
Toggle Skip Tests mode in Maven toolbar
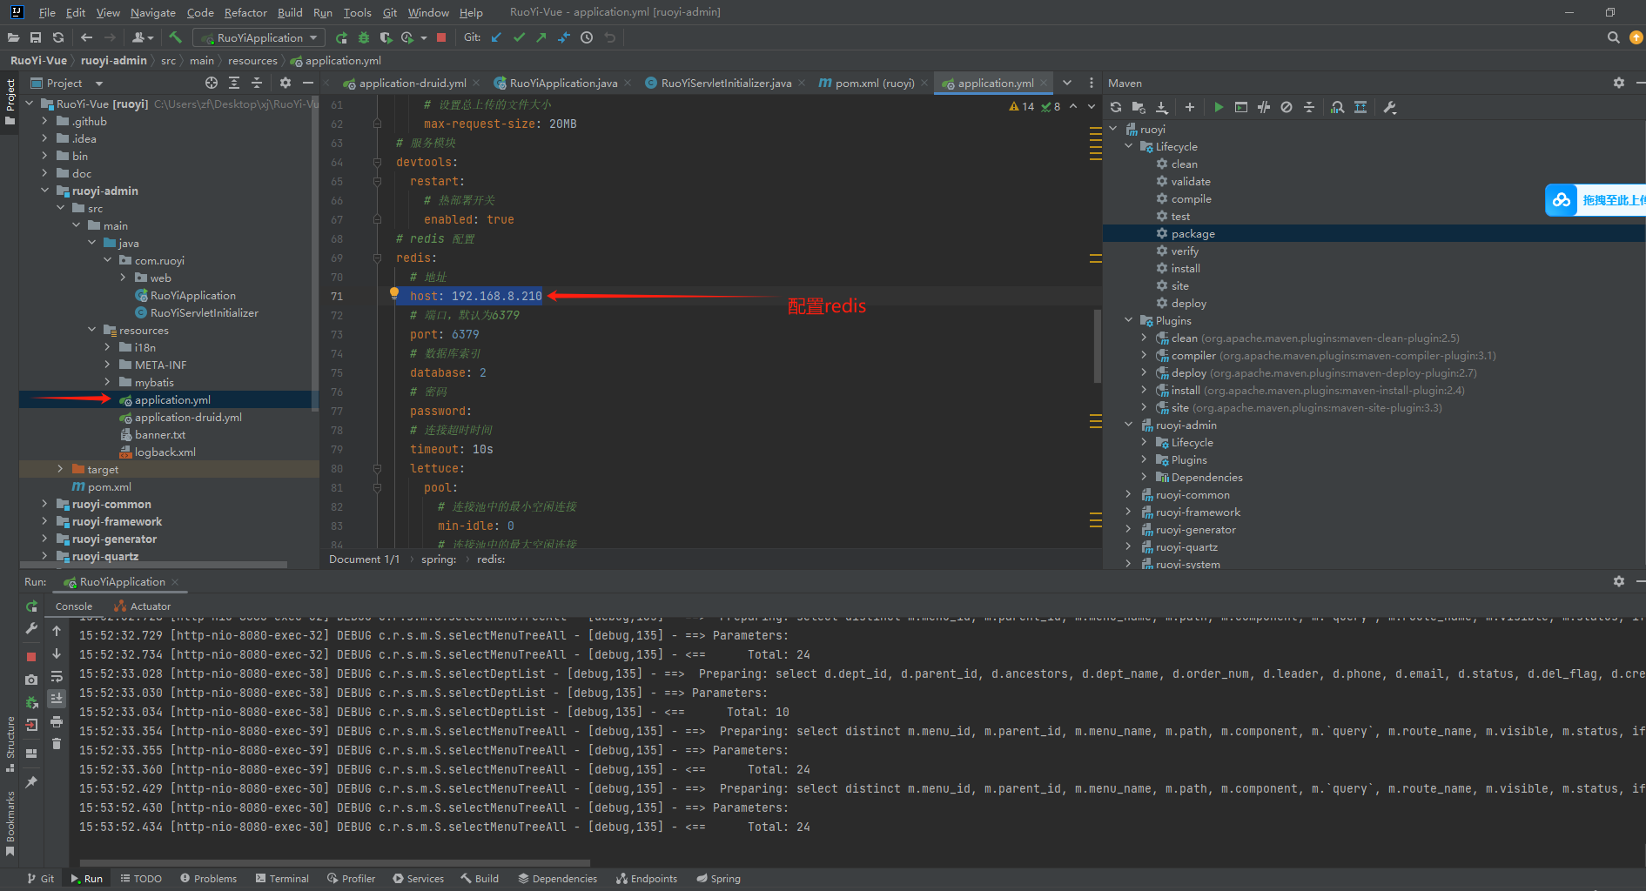click(x=1287, y=107)
